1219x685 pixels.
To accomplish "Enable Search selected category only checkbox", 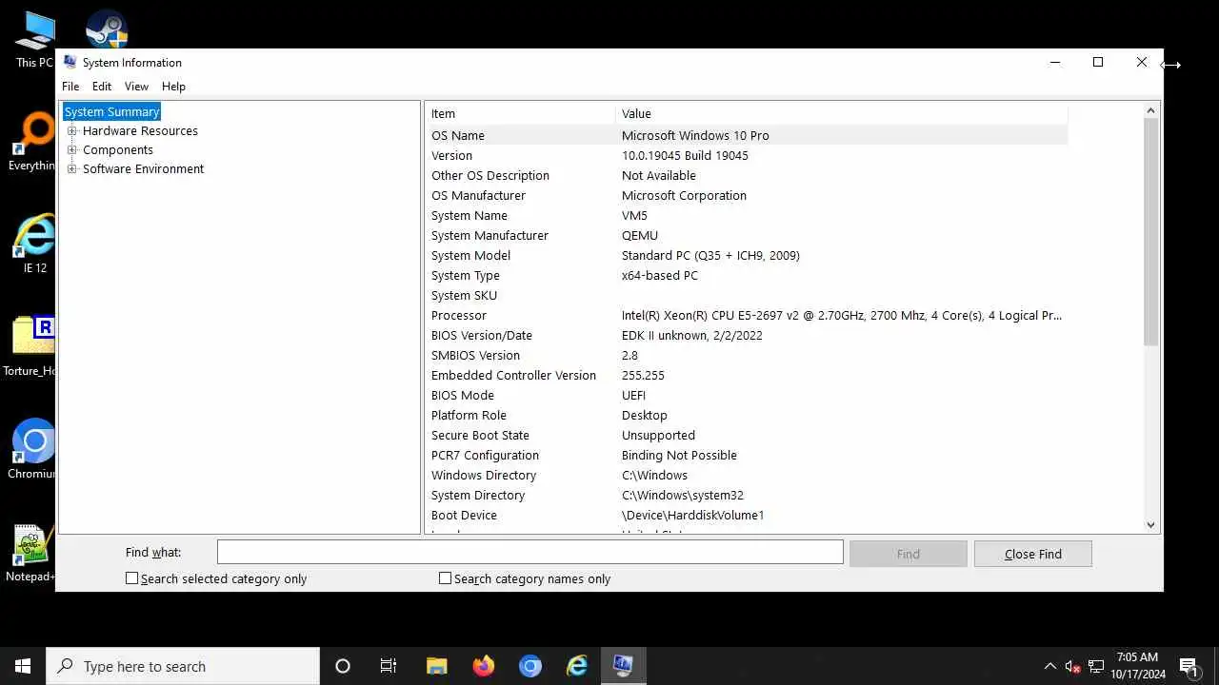I will pyautogui.click(x=132, y=578).
